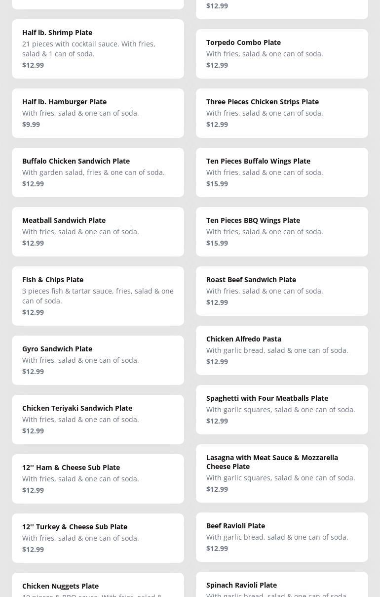Viewport: 380px width, 597px height.
Task: Pick the Chicken Teriyaki Sandwich Plate
Action: click(98, 419)
